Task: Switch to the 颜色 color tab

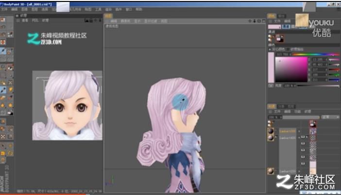Action: [272, 16]
